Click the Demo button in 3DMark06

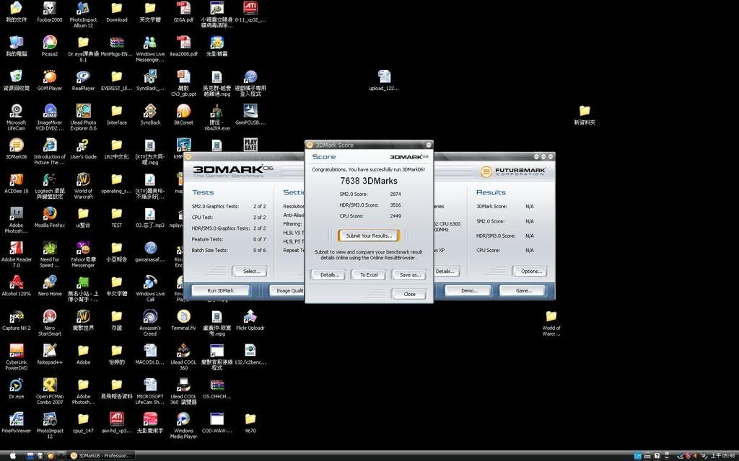coord(469,290)
